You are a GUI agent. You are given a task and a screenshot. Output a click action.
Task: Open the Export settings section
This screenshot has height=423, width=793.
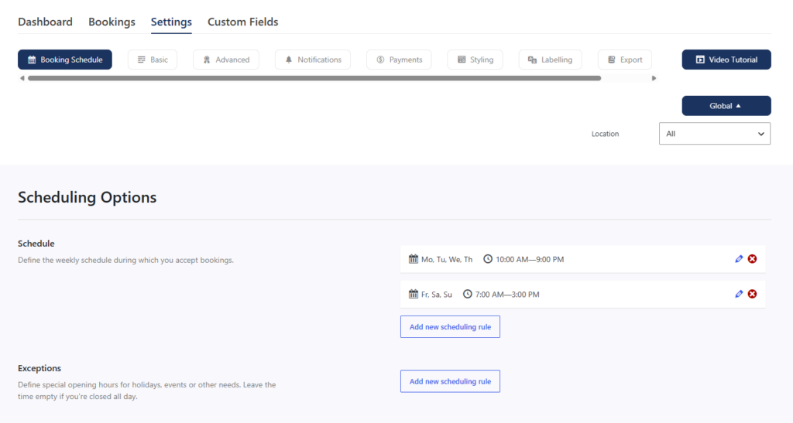[625, 60]
